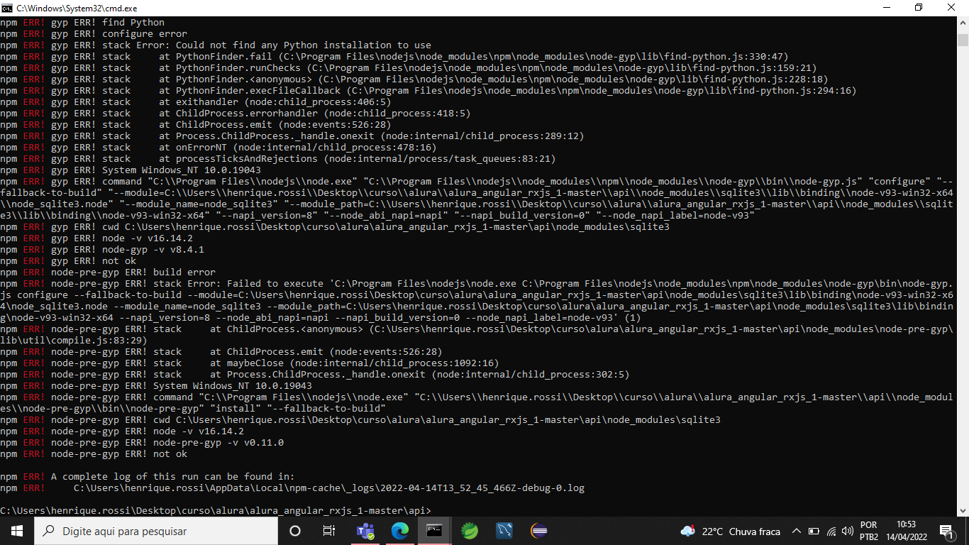Screen dimensions: 969x545
Task: Click the 'node-gyp -v v8.4.1' line
Action: click(102, 250)
